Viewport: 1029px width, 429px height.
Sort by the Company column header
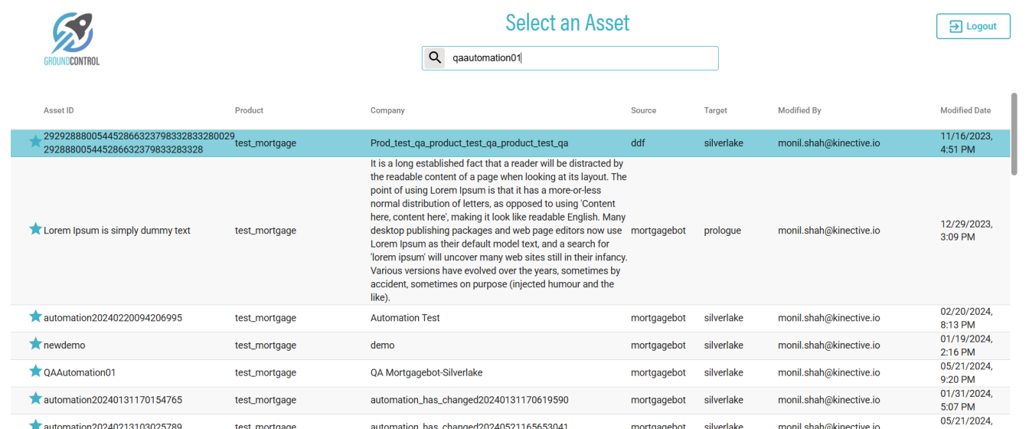pyautogui.click(x=387, y=110)
